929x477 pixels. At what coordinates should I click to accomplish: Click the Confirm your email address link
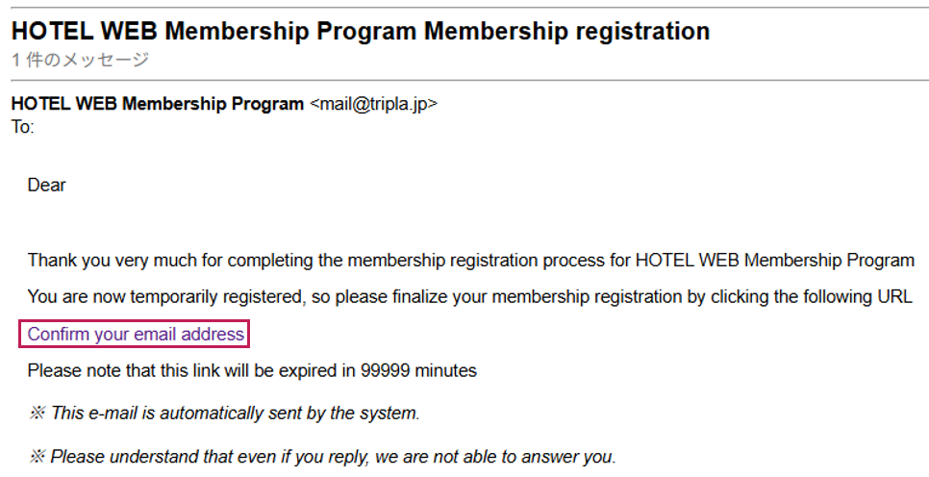point(136,335)
